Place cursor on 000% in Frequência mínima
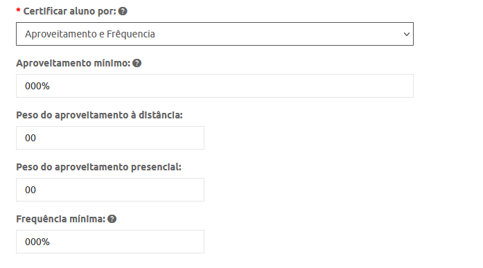The height and width of the screenshot is (268, 483). point(37,242)
